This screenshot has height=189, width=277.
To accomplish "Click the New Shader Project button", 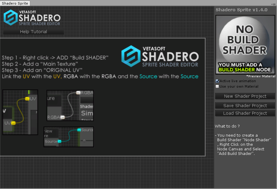I will 245,96.
